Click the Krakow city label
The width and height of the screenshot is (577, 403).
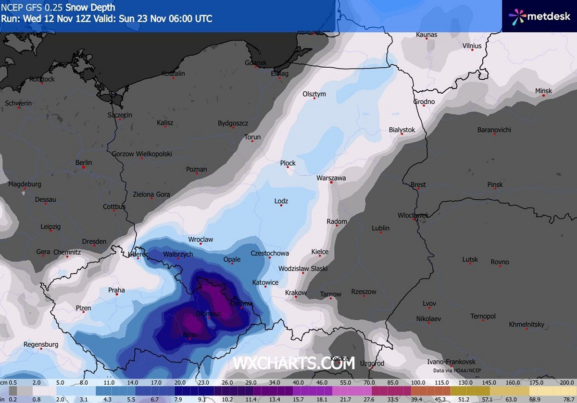tap(296, 293)
